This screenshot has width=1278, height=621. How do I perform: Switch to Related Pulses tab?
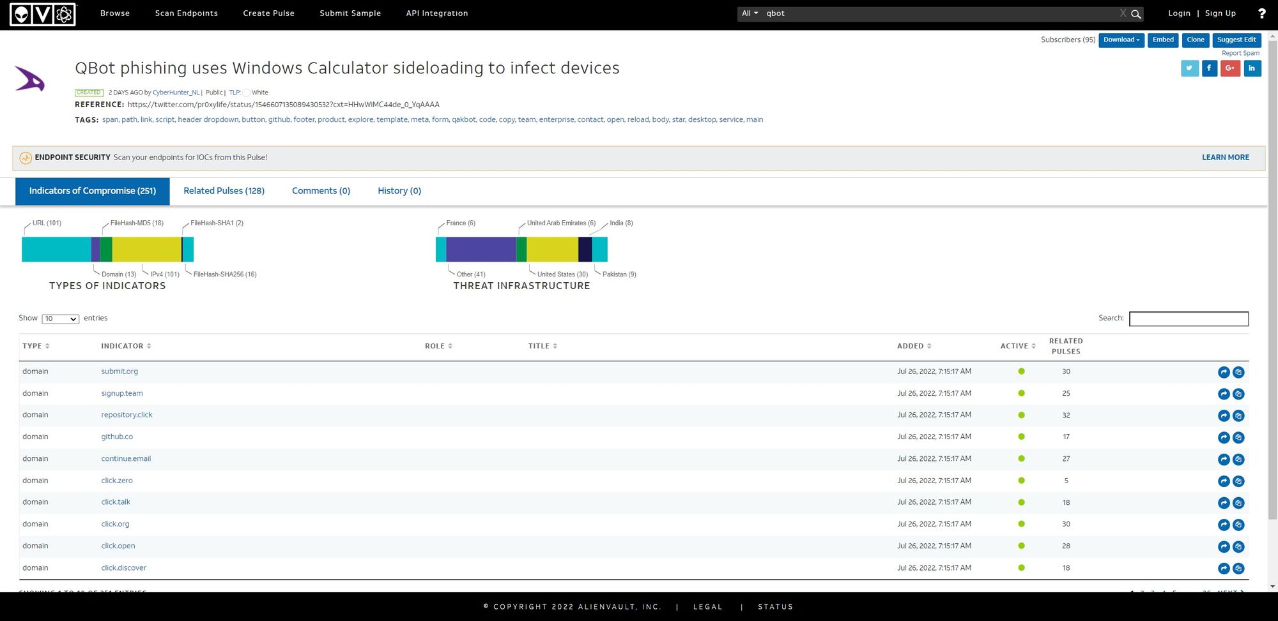(x=224, y=191)
